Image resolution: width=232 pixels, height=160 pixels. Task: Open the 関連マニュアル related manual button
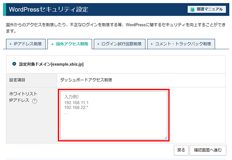pyautogui.click(x=207, y=9)
